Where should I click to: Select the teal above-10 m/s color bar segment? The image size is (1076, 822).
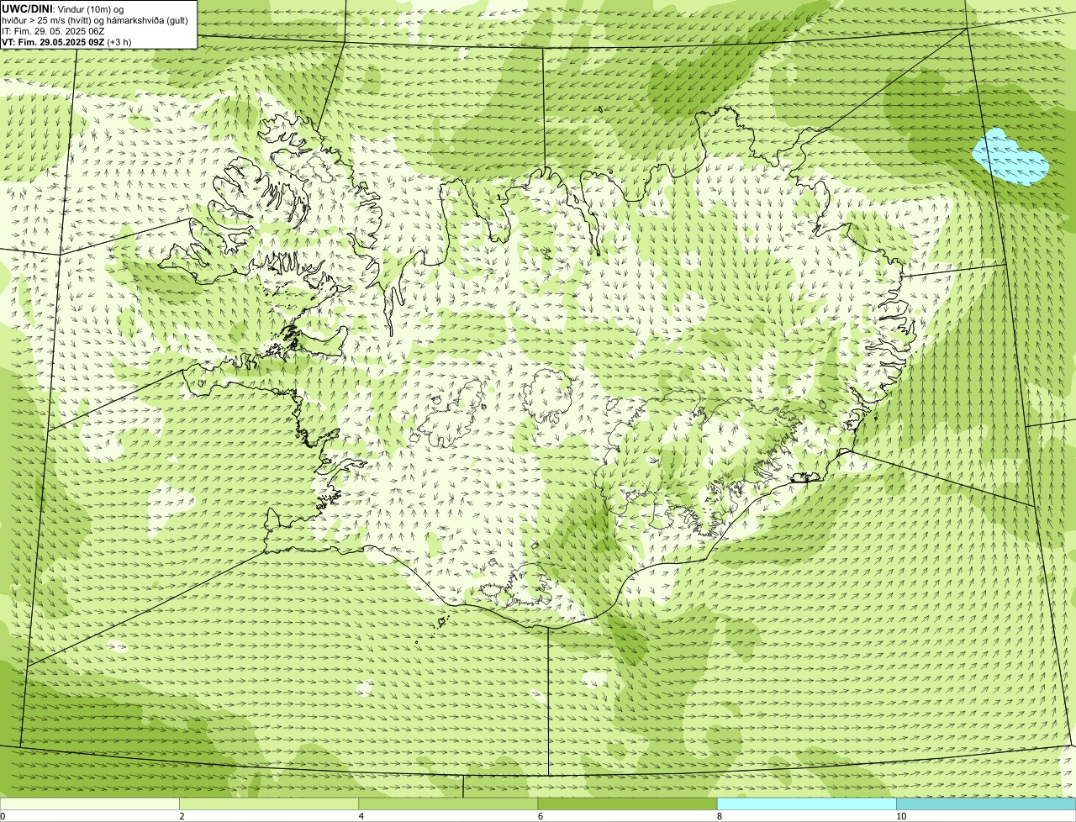986,804
